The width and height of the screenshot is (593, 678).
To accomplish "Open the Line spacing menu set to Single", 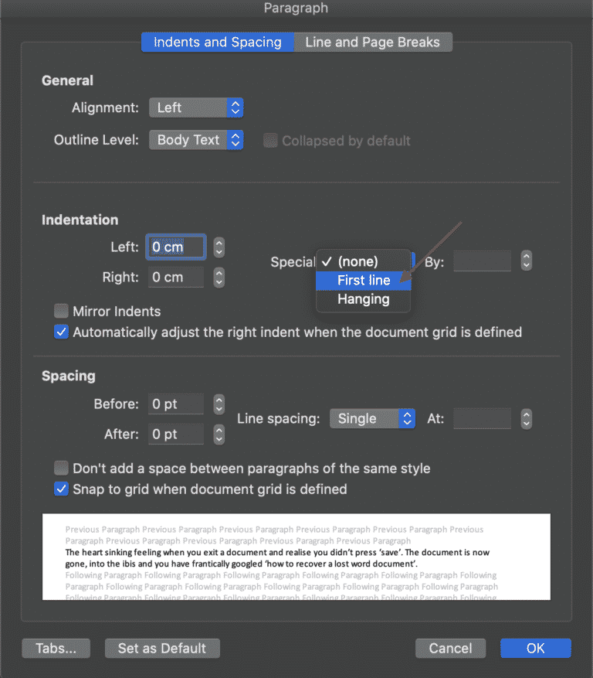I will [372, 417].
